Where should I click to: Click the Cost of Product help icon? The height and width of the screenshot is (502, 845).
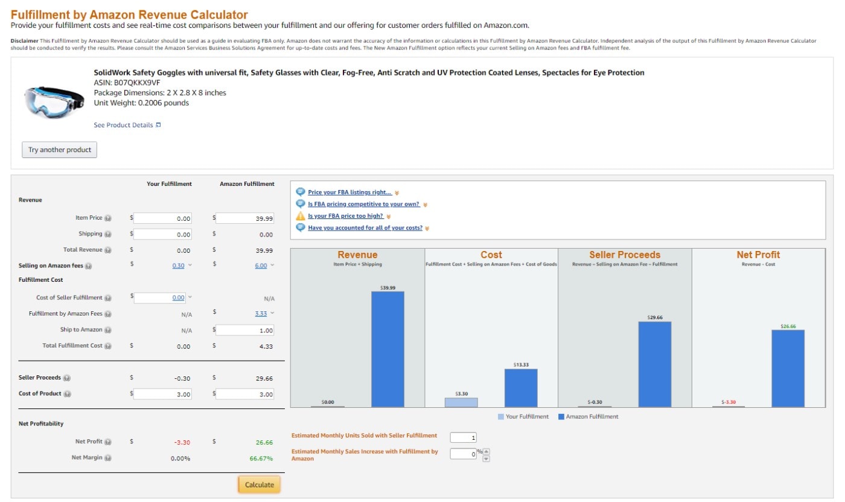[68, 394]
